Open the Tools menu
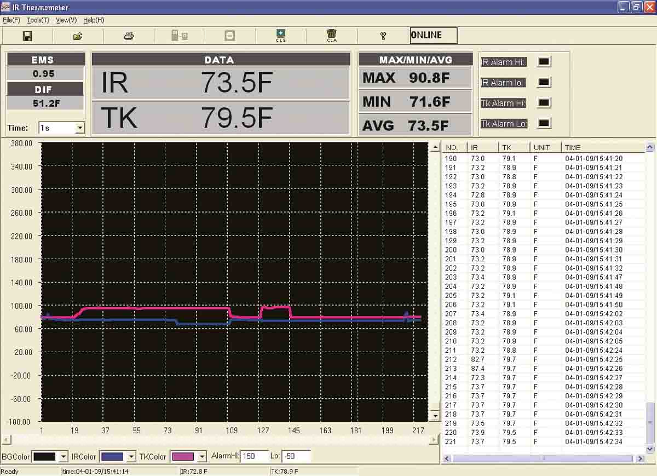Screen dimensions: 657x476 [38, 20]
